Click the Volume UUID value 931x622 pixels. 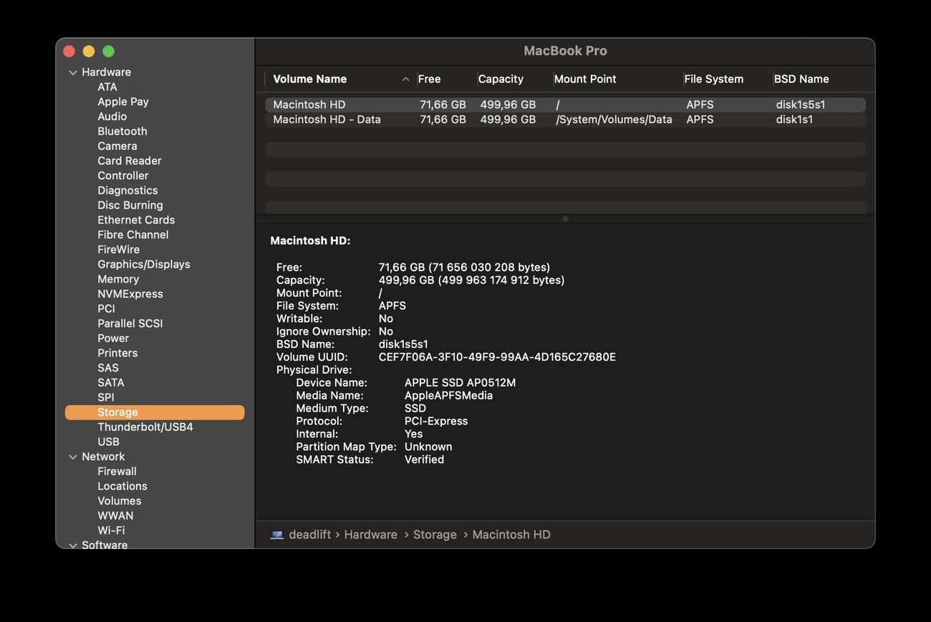[x=497, y=357]
